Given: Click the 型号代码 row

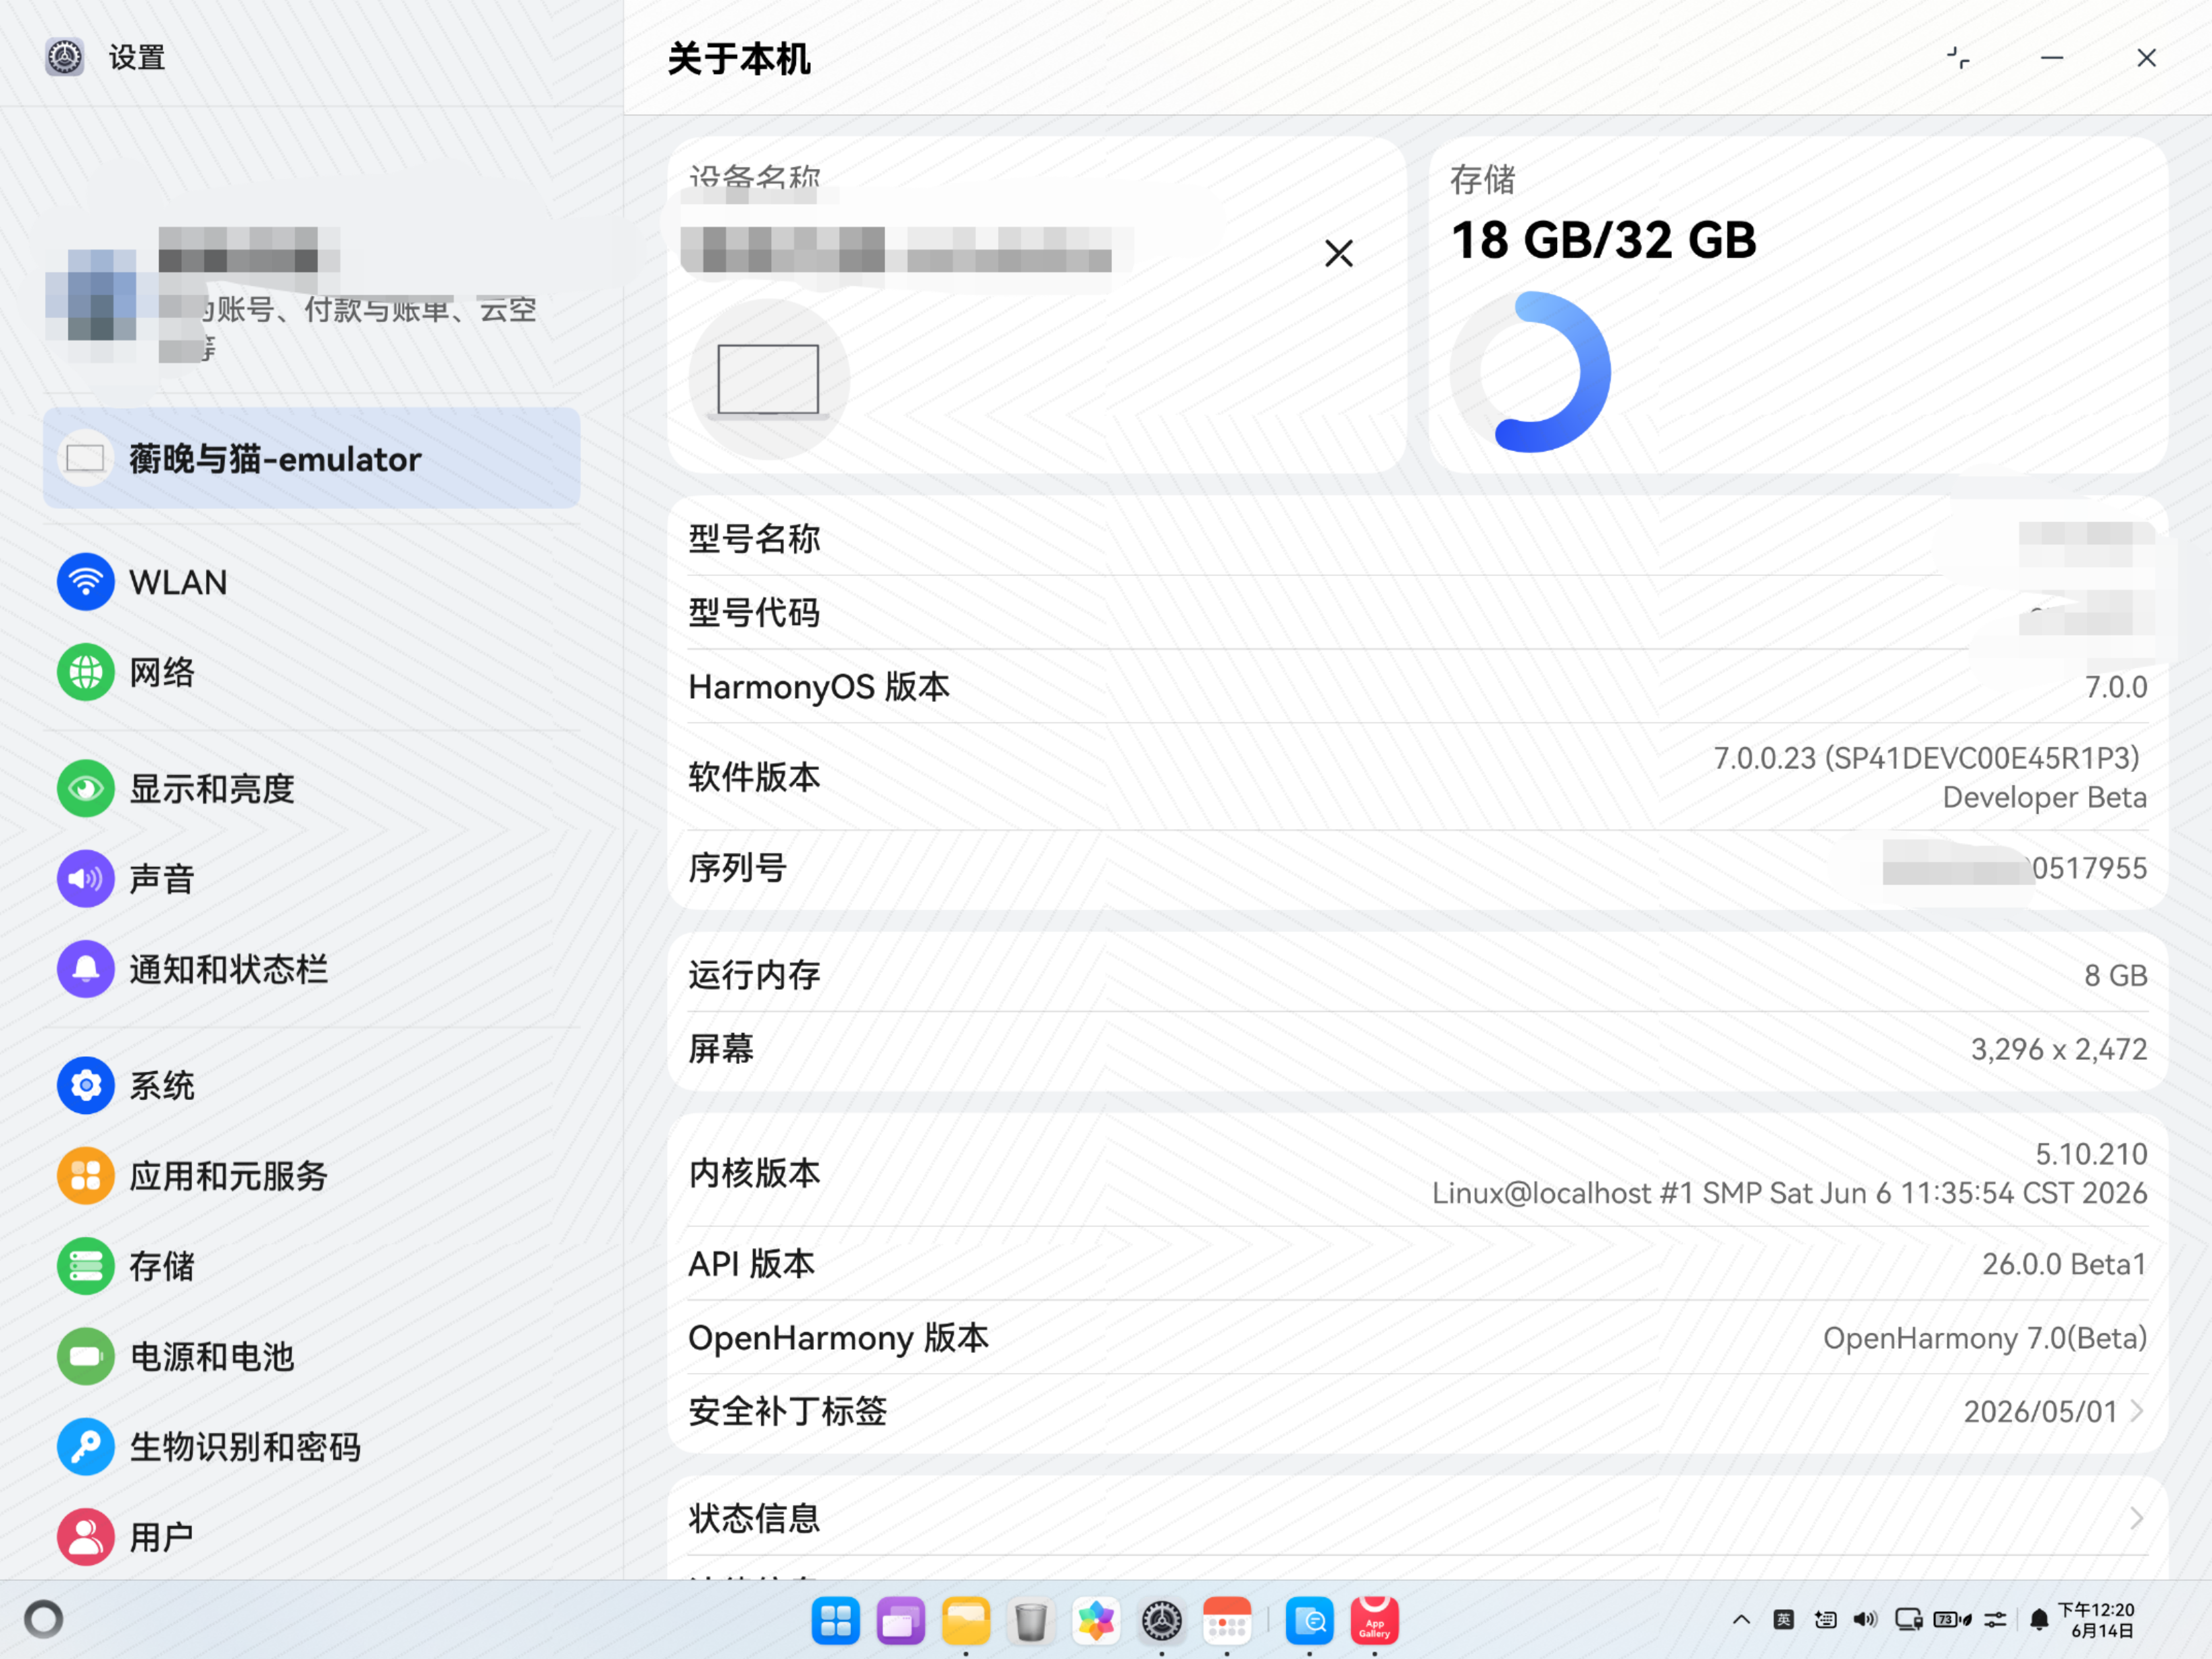Looking at the screenshot, I should coord(1417,612).
